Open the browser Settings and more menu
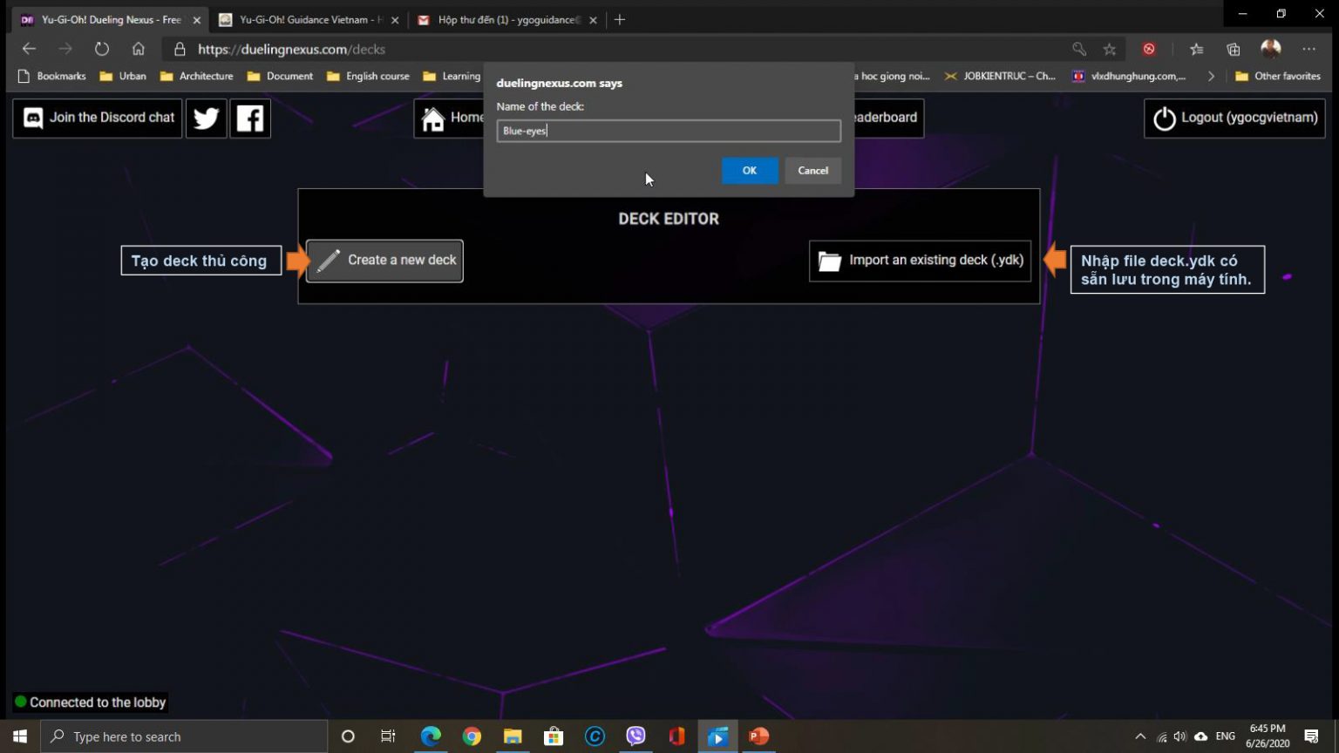The image size is (1339, 753). pos(1308,49)
